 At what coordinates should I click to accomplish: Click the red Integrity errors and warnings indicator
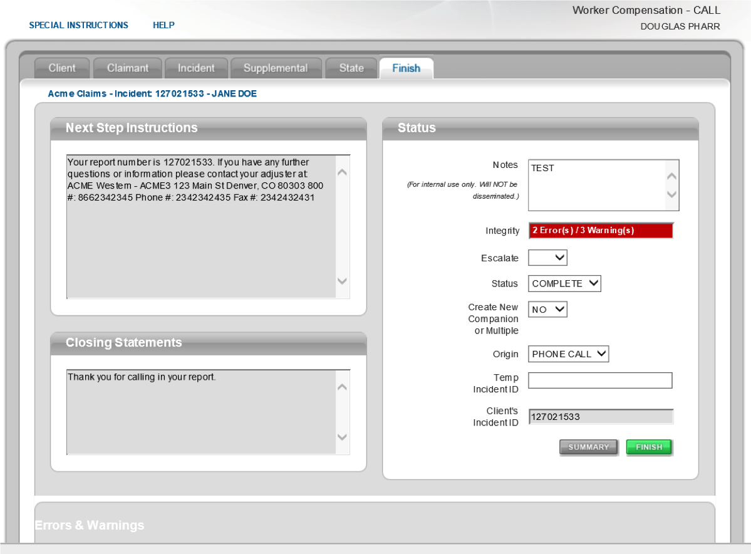click(x=600, y=231)
